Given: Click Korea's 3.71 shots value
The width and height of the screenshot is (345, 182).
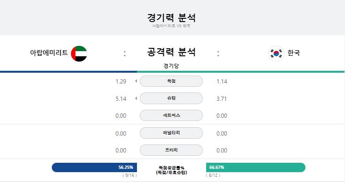Looking at the screenshot, I should click(x=222, y=99).
